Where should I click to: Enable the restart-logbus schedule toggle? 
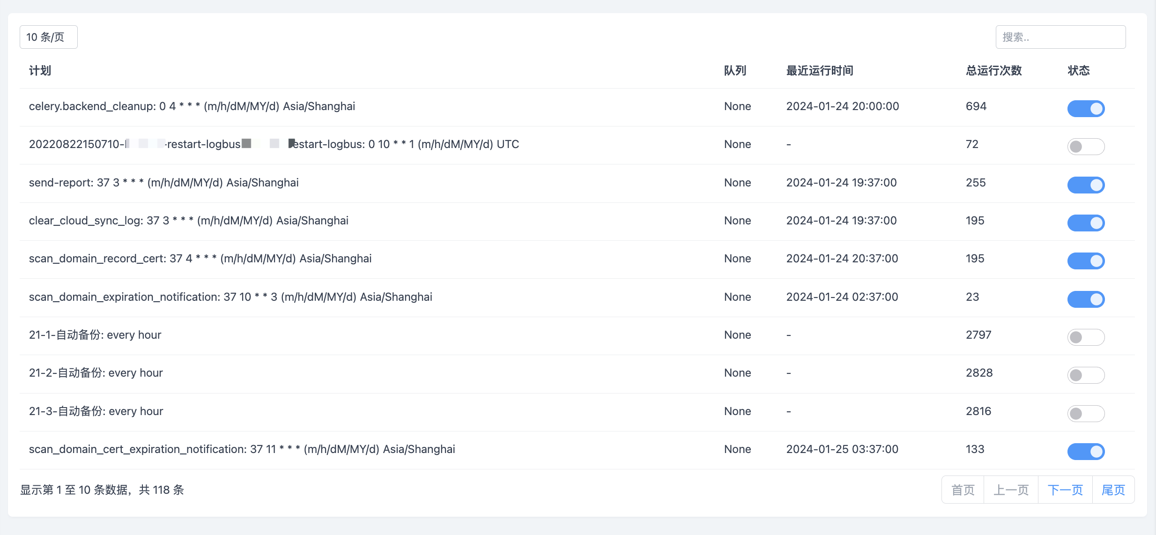pos(1085,147)
